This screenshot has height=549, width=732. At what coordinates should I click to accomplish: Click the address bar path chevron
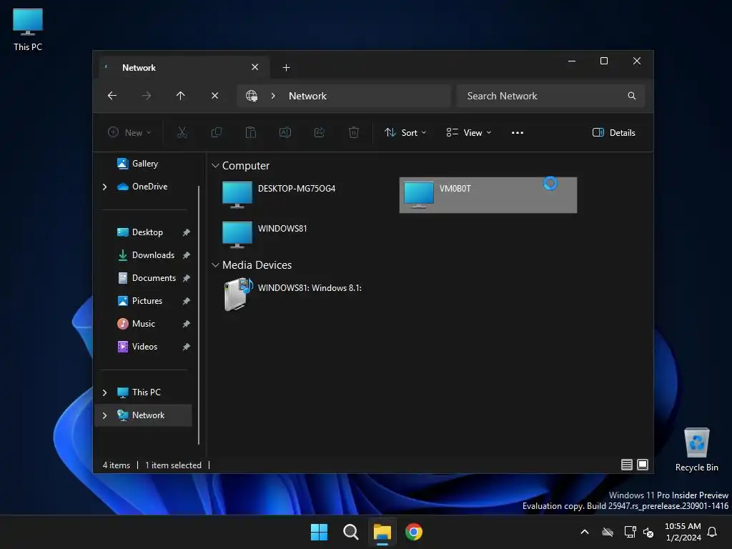pos(273,96)
